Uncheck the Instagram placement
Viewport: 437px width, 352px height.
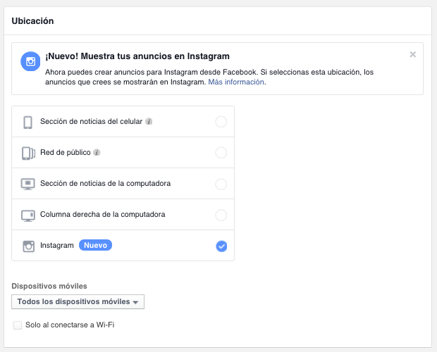pos(221,246)
